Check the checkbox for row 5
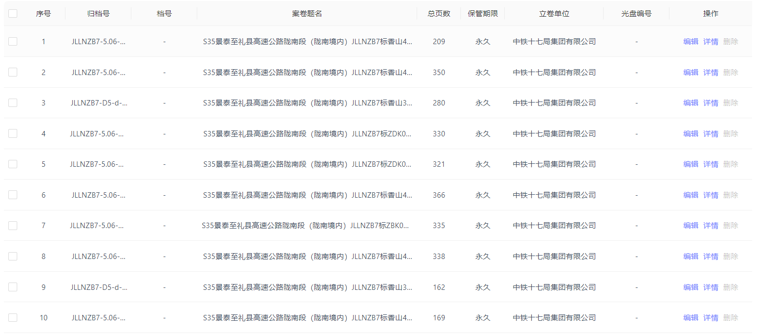757x336 pixels. (13, 164)
